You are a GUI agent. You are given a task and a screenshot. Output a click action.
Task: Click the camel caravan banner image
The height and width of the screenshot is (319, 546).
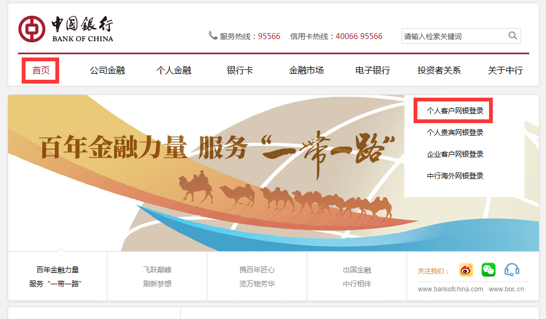pyautogui.click(x=206, y=173)
